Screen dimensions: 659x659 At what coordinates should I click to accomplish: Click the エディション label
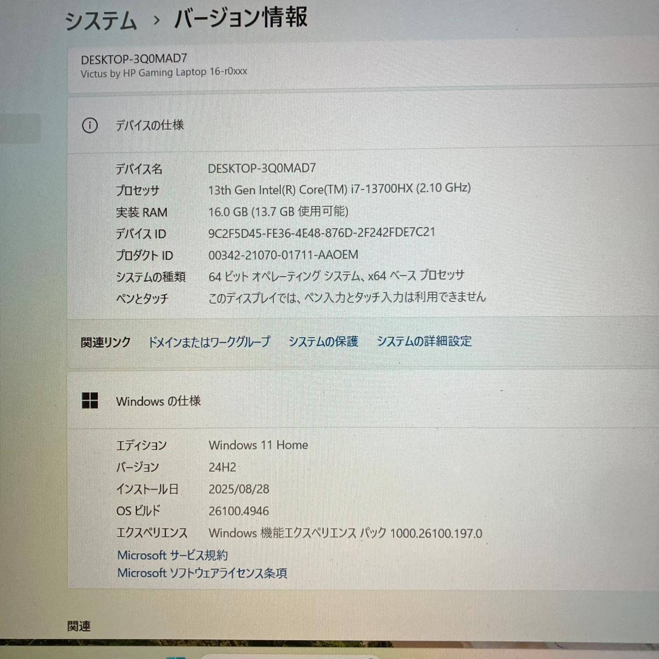(x=141, y=445)
